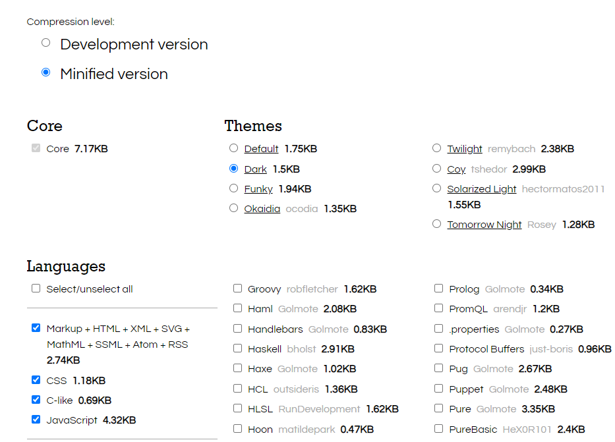The width and height of the screenshot is (615, 442).
Task: Enable the Handlebars language checkbox
Action: coord(237,329)
